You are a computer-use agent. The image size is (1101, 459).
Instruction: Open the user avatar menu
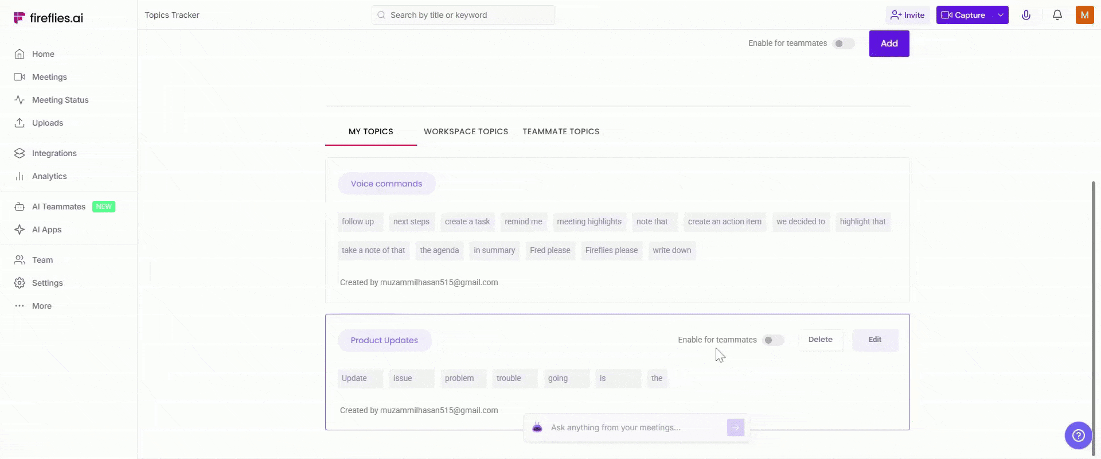[x=1084, y=15]
